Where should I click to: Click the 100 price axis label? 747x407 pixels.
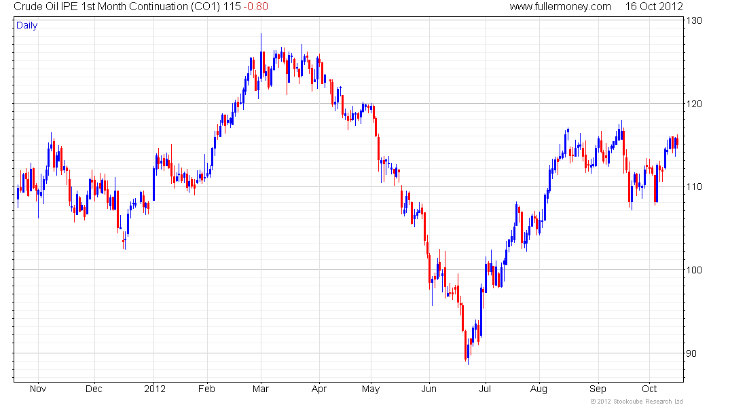click(694, 270)
